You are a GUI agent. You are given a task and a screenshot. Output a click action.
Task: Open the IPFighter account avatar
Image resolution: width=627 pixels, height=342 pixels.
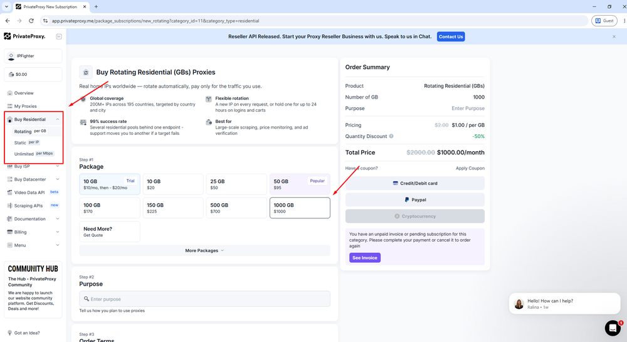(11, 56)
